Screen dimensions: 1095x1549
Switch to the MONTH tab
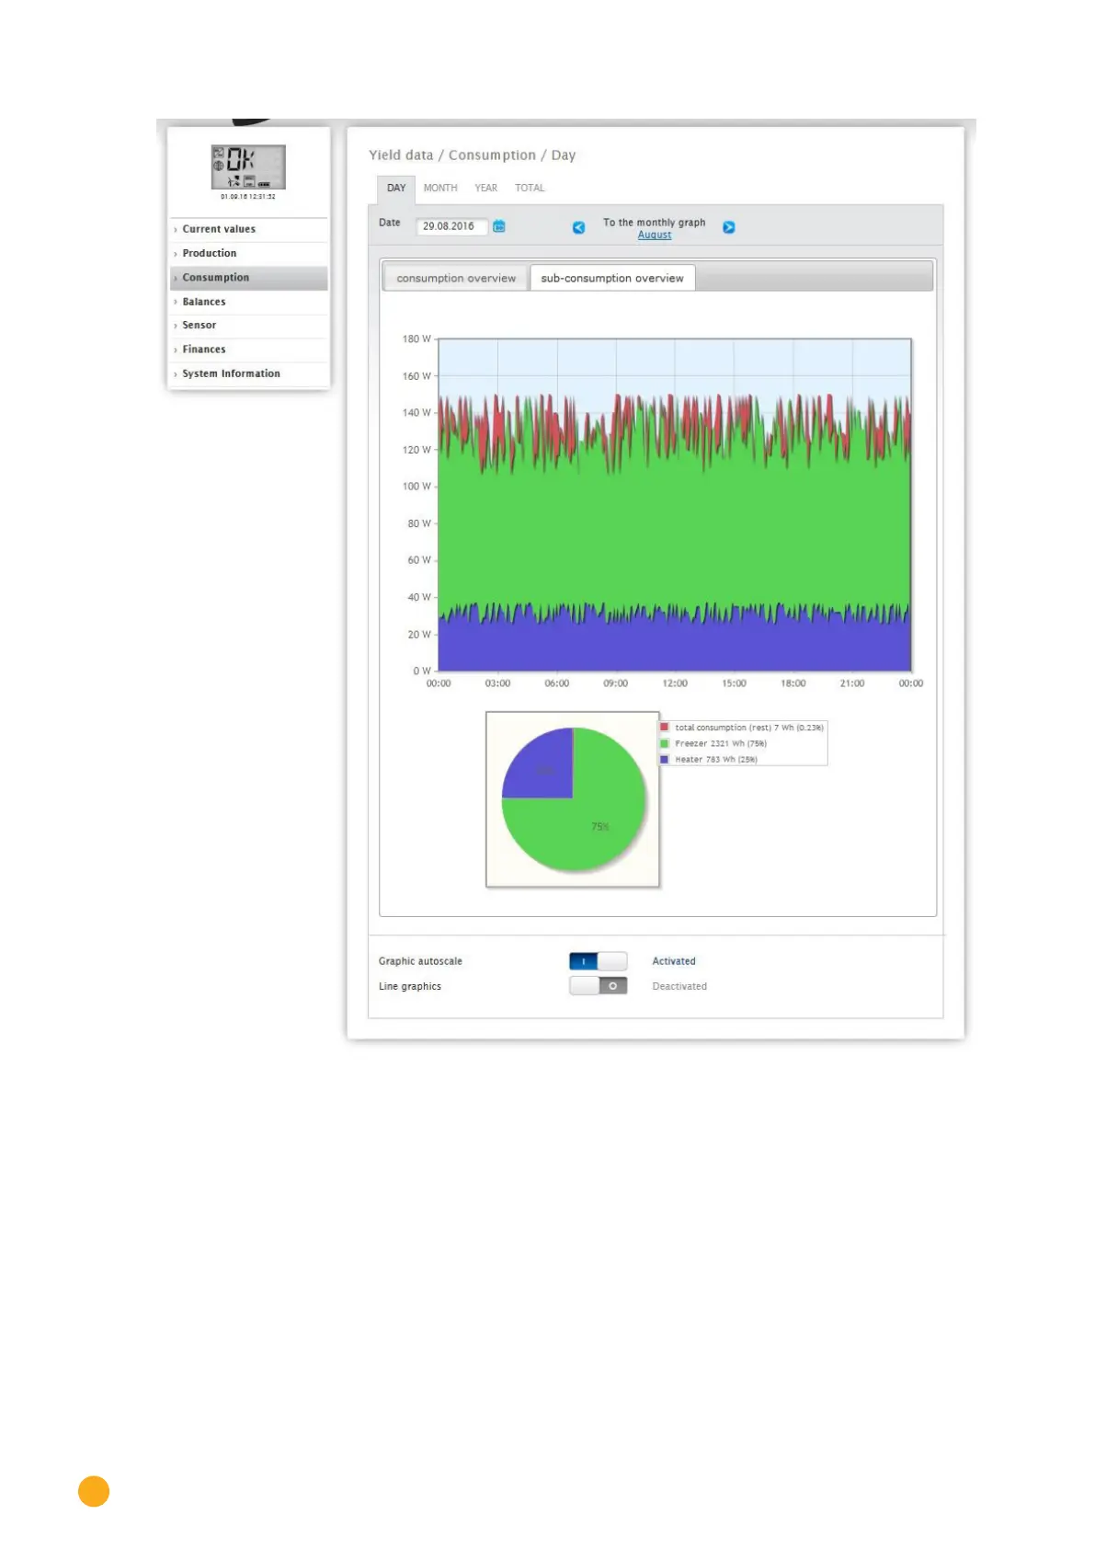click(440, 188)
